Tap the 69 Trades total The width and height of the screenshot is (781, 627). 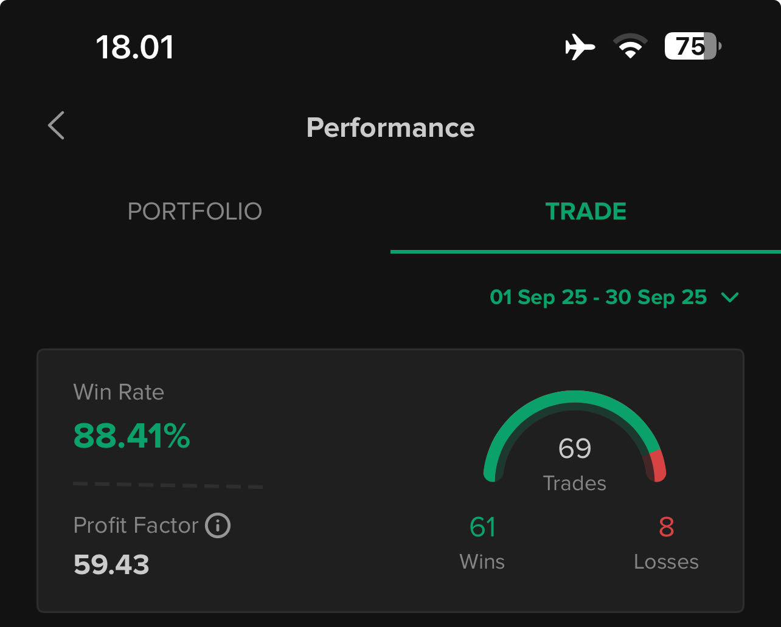(575, 449)
